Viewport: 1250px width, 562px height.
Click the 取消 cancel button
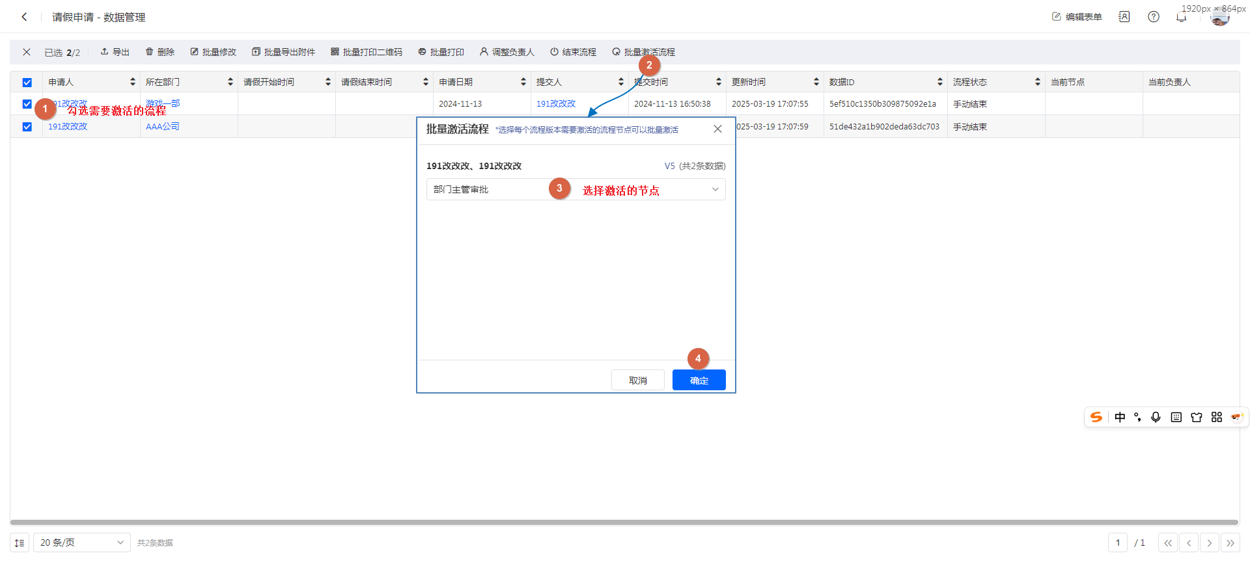point(637,381)
